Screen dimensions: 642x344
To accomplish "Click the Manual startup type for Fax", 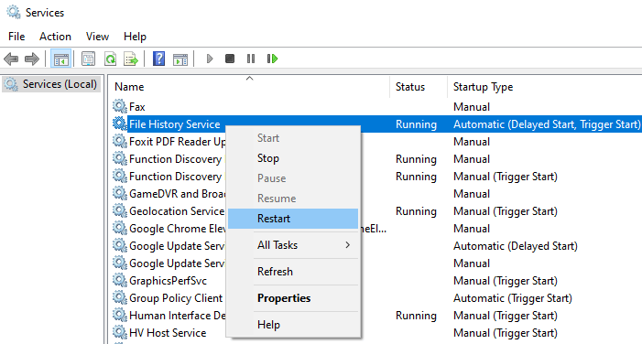I will click(472, 107).
